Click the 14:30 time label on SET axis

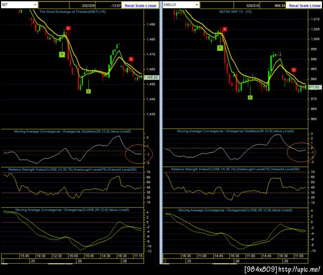106,256
